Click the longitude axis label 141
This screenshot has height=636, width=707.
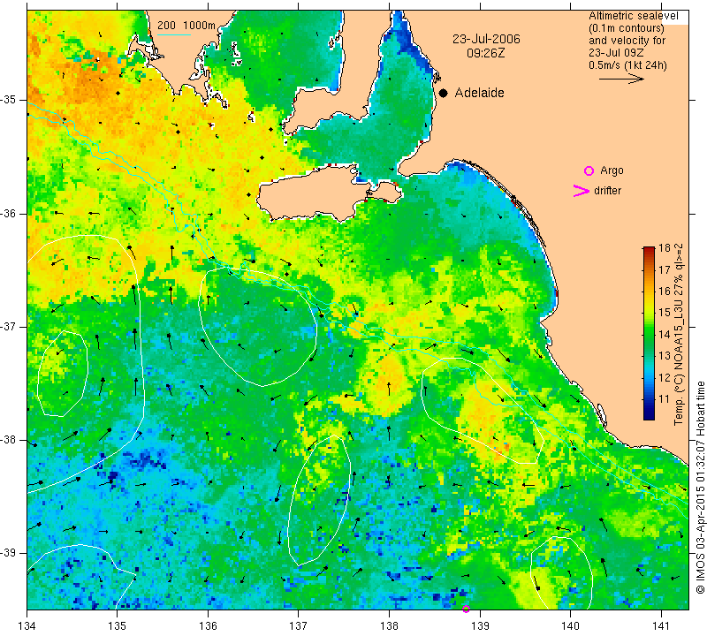tap(661, 625)
